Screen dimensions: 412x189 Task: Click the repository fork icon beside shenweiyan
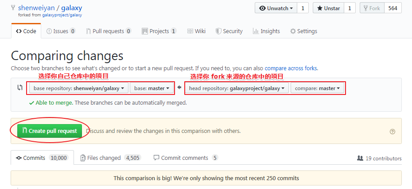click(x=13, y=8)
